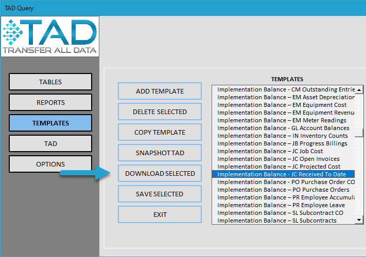Select IN Inventory Counts template
The width and height of the screenshot is (366, 257).
[x=283, y=136]
